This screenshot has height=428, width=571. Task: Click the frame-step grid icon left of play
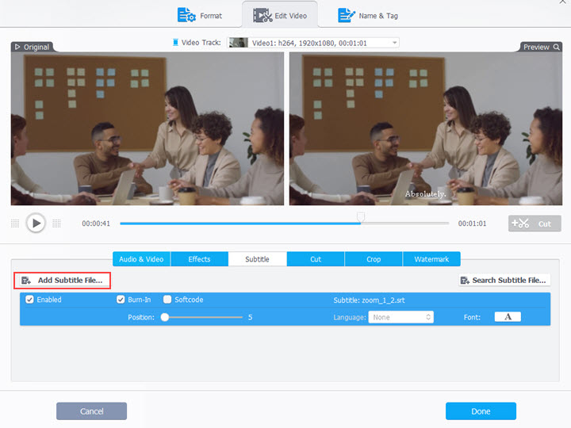click(15, 224)
